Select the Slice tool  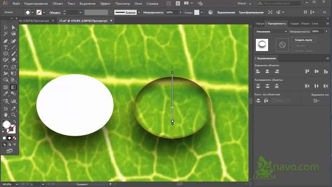point(13,109)
